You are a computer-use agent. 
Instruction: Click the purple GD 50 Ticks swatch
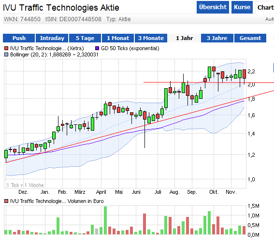[97, 48]
